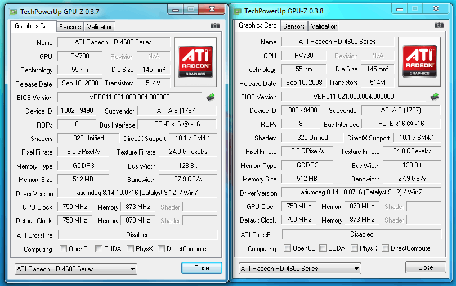
Task: Click the 6.0 GPixel/s fillrate in GPU-Z 0.3.7
Action: (x=83, y=152)
